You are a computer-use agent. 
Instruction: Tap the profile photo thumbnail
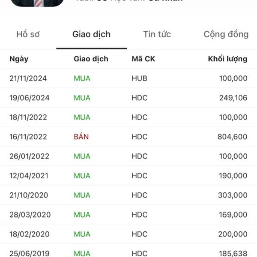pos(37,3)
